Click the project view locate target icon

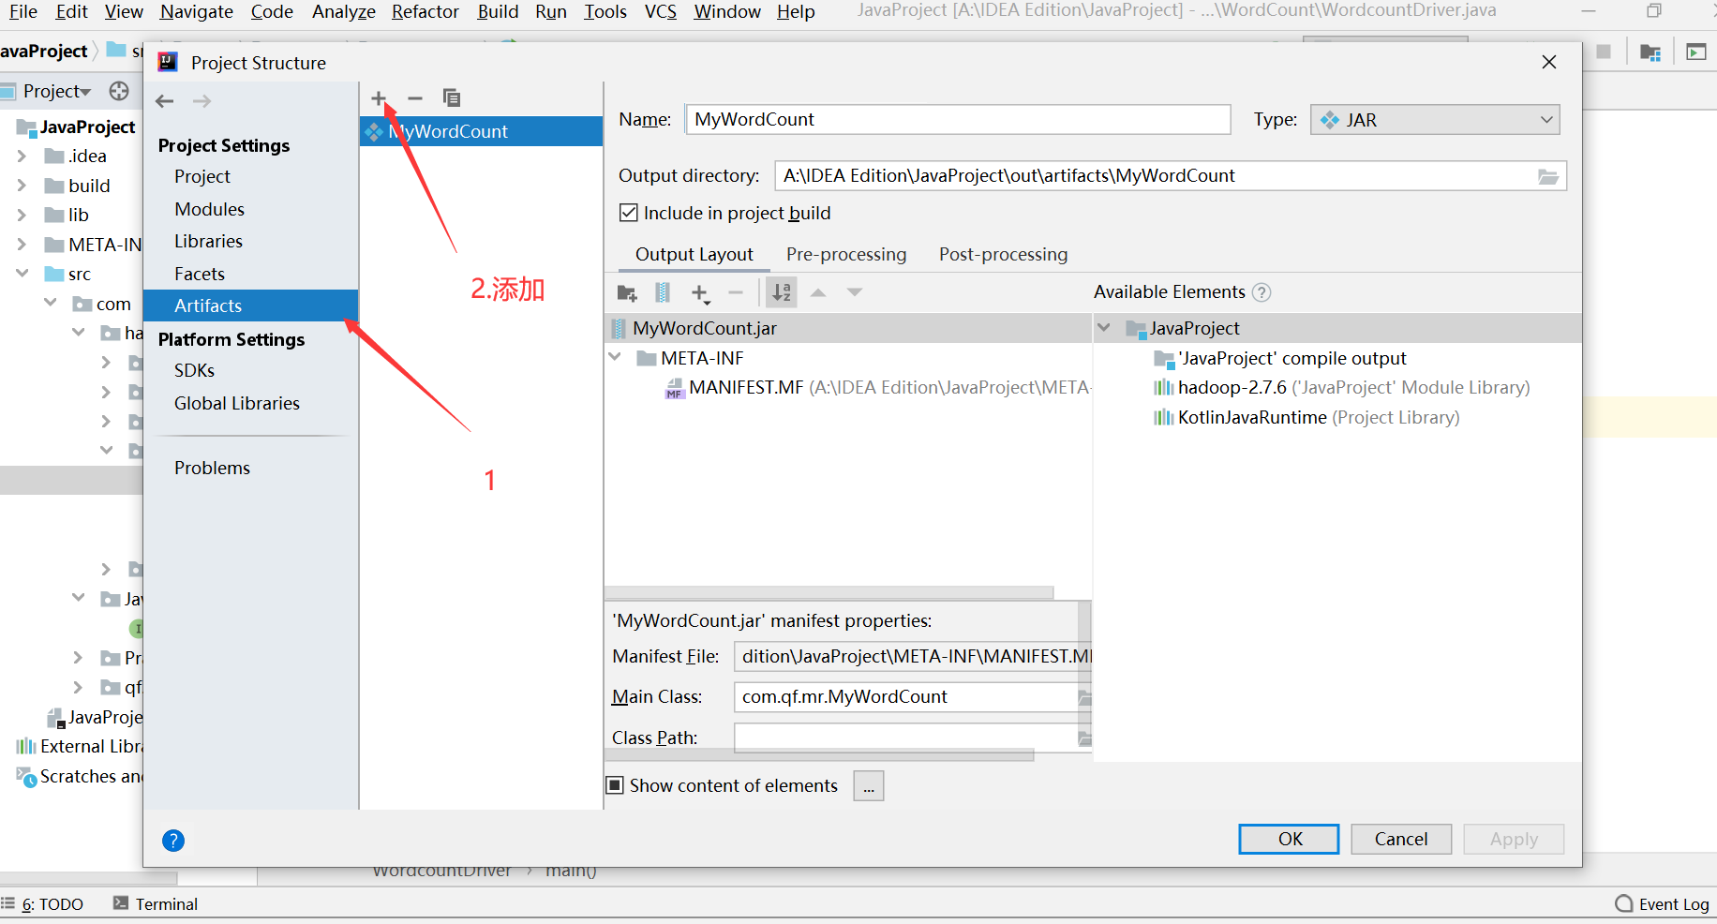(119, 91)
